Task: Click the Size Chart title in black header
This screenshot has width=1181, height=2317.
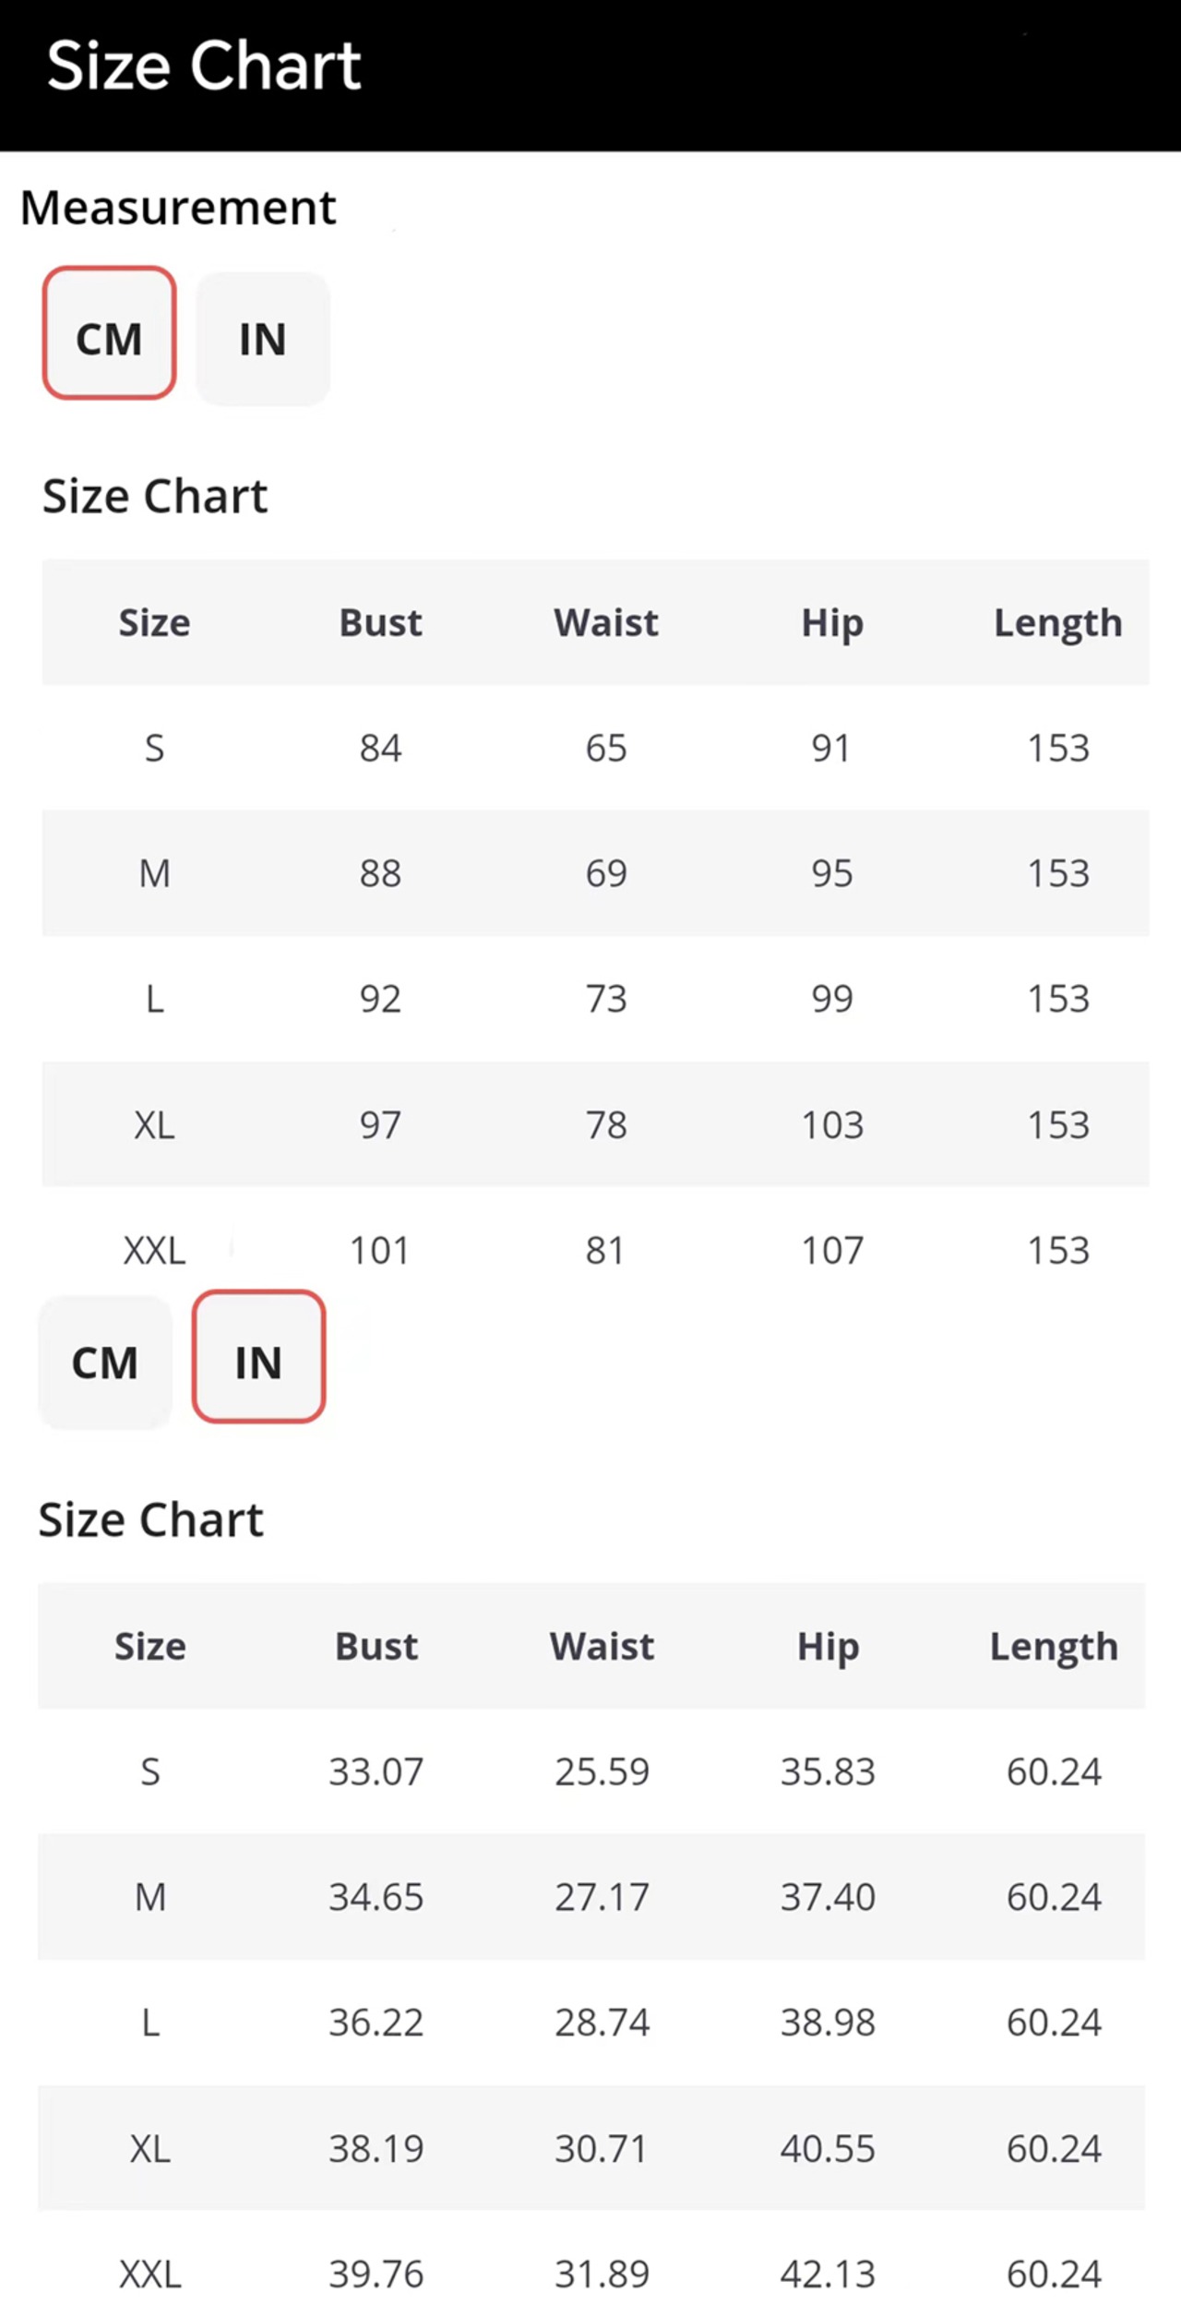Action: [x=204, y=66]
